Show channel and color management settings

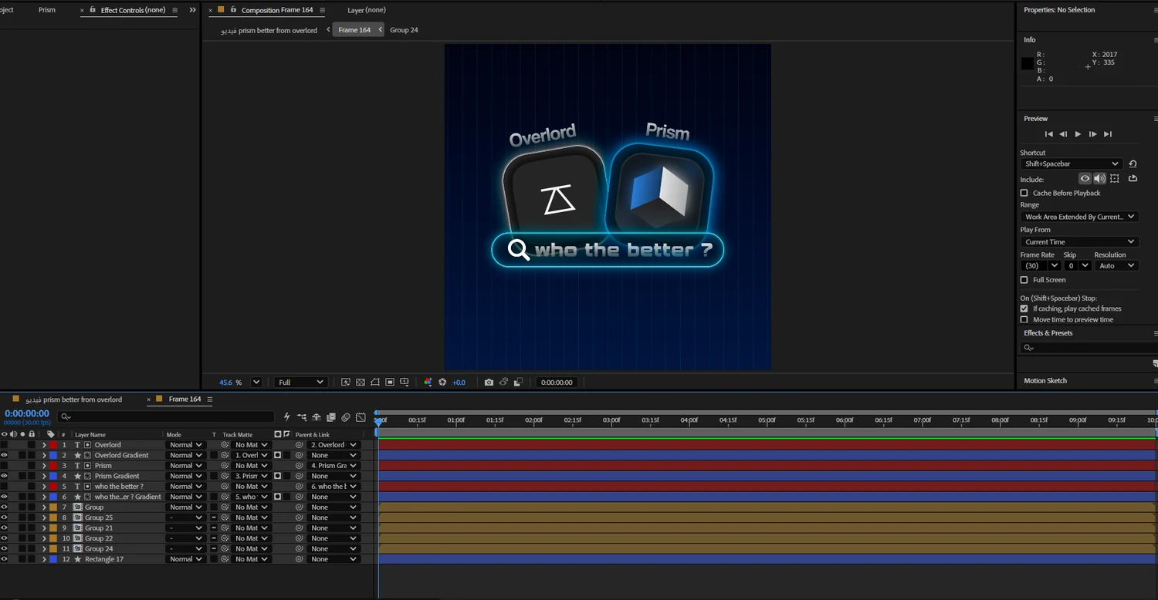click(428, 383)
